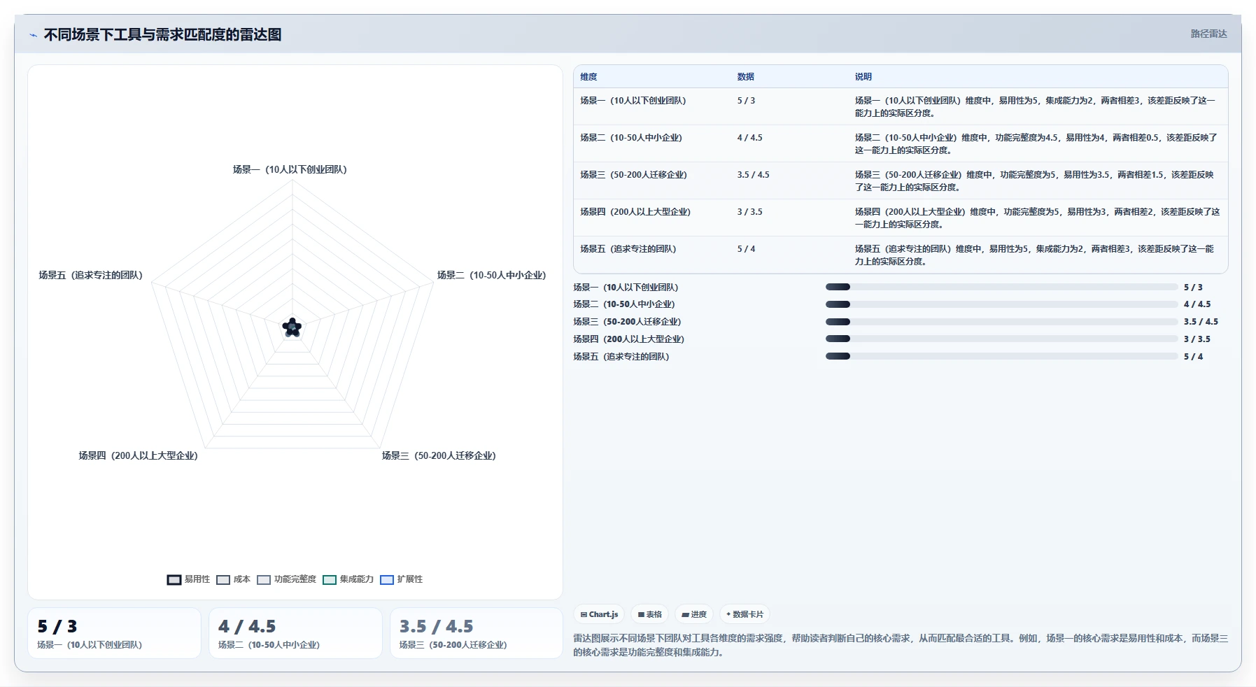Image resolution: width=1256 pixels, height=687 pixels.
Task: Open the 4 / 4.5 data card
Action: 295,633
